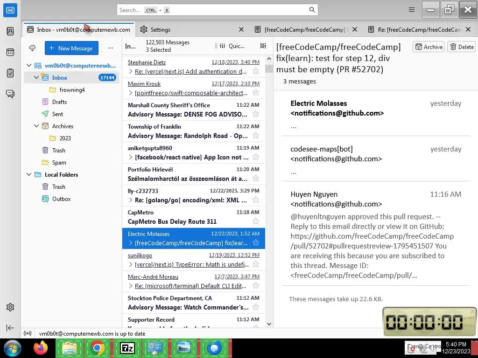Open the Spam folder

(59, 162)
